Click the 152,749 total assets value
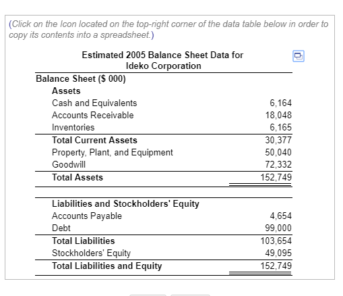Viewport: 343px width, 296px height. (276, 177)
